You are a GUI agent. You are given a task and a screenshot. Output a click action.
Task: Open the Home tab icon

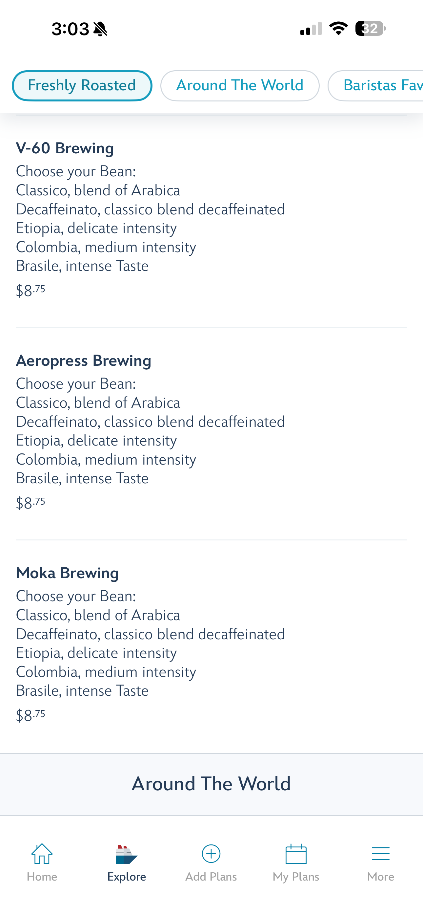point(42,854)
